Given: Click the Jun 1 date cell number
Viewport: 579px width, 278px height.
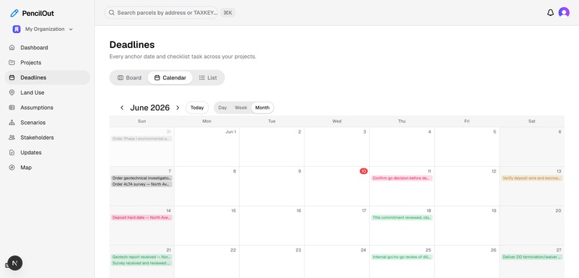Looking at the screenshot, I should [231, 132].
